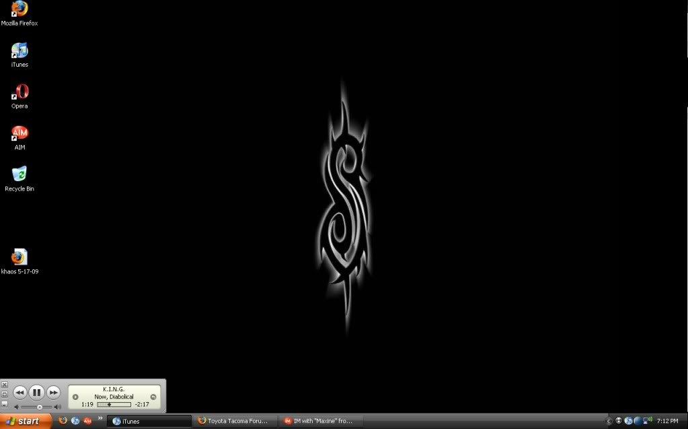Click the curved-arrow icon in iTunes display
This screenshot has width=688, height=429.
pos(153,397)
